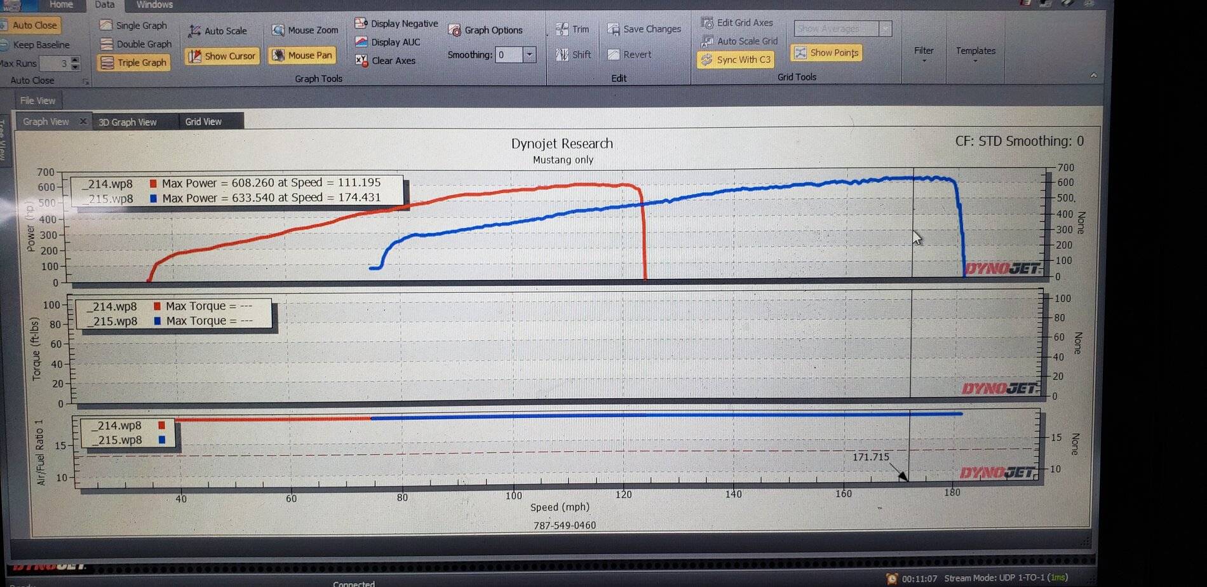Click Save Changes
The image size is (1207, 587).
click(x=644, y=29)
